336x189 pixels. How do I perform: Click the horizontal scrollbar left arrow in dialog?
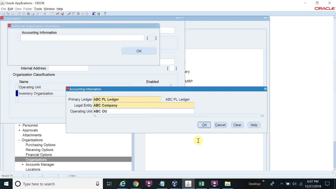pyautogui.click(x=95, y=116)
